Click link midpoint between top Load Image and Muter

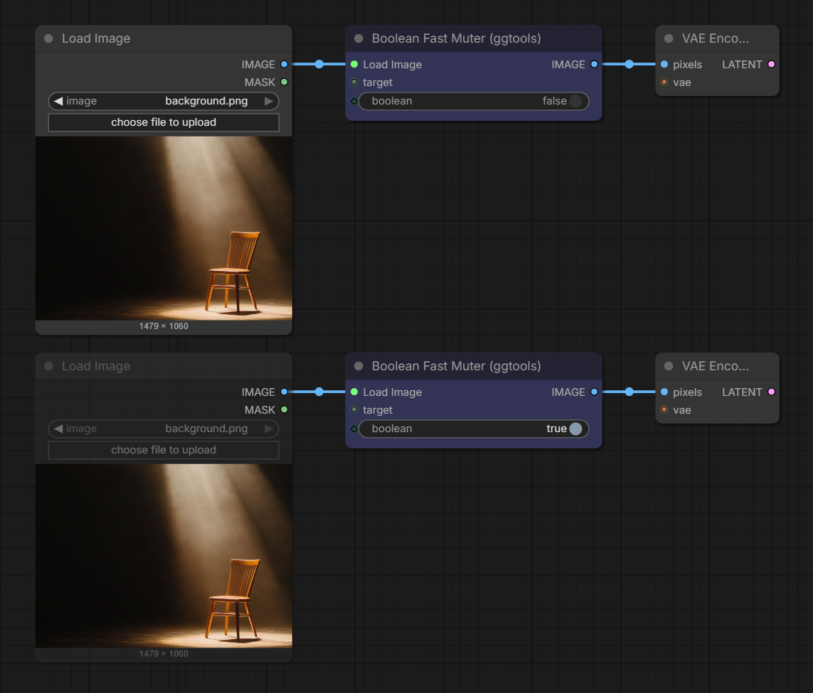(319, 64)
